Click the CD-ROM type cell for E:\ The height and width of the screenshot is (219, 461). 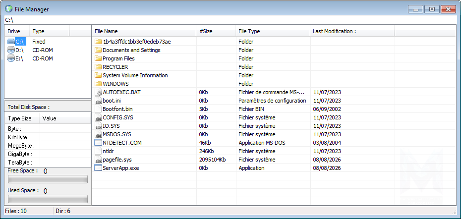pyautogui.click(x=43, y=58)
